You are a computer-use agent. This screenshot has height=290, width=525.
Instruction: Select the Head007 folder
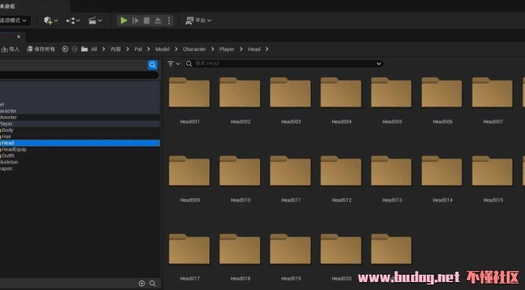[x=492, y=93]
